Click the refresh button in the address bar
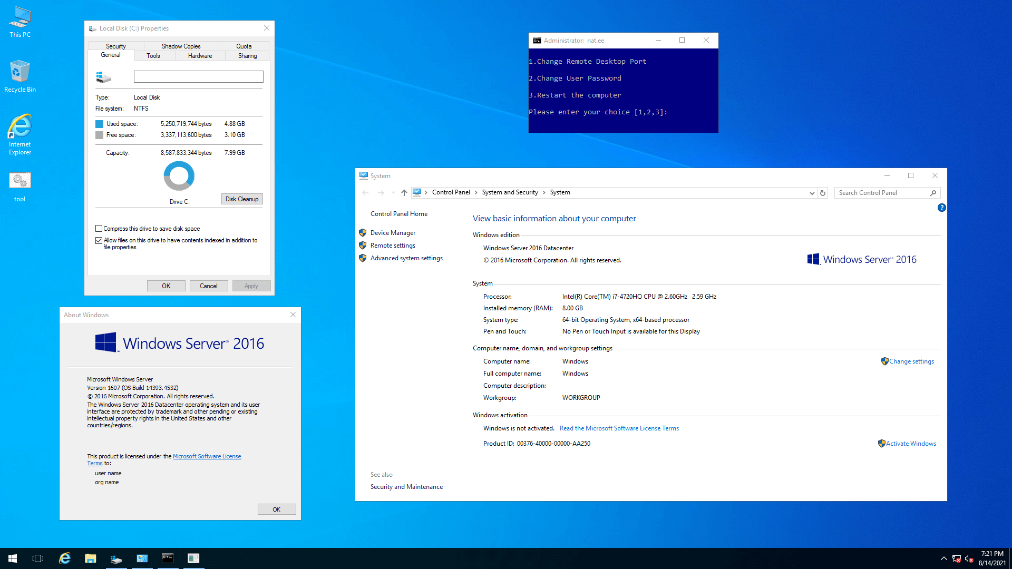 pyautogui.click(x=822, y=193)
